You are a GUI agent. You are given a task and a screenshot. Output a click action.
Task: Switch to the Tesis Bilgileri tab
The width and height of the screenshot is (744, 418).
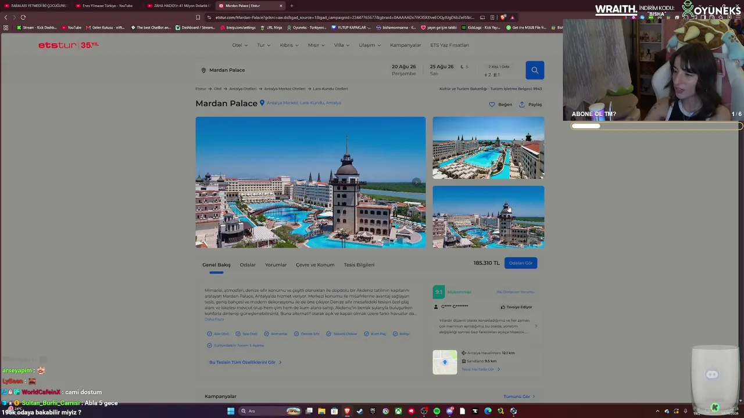coord(359,265)
